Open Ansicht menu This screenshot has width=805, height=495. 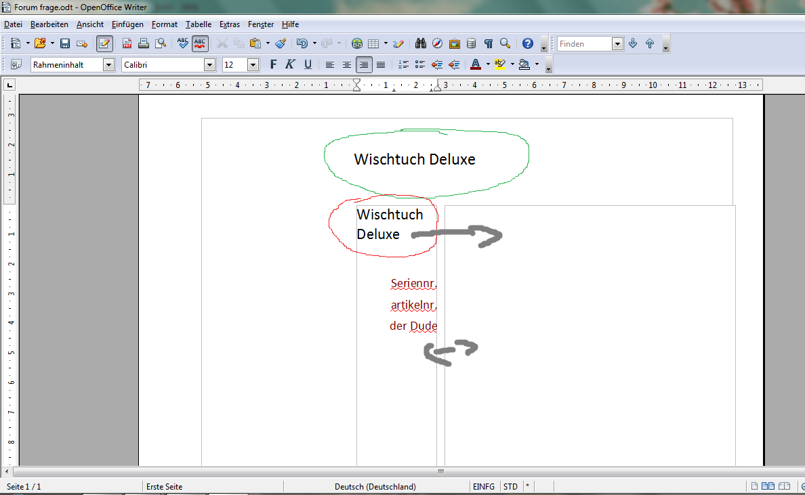click(90, 24)
